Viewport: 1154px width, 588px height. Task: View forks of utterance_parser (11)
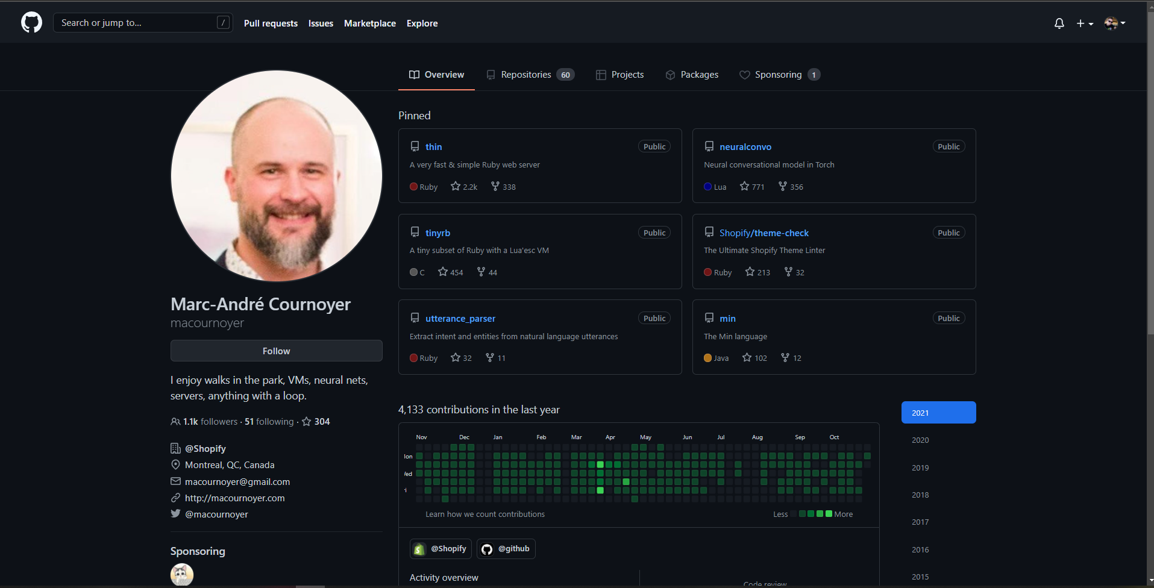coord(495,358)
